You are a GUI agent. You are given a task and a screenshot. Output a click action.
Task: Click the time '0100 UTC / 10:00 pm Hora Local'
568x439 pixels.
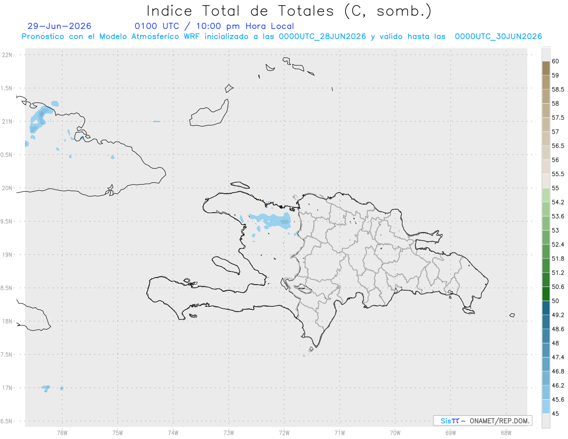point(214,26)
